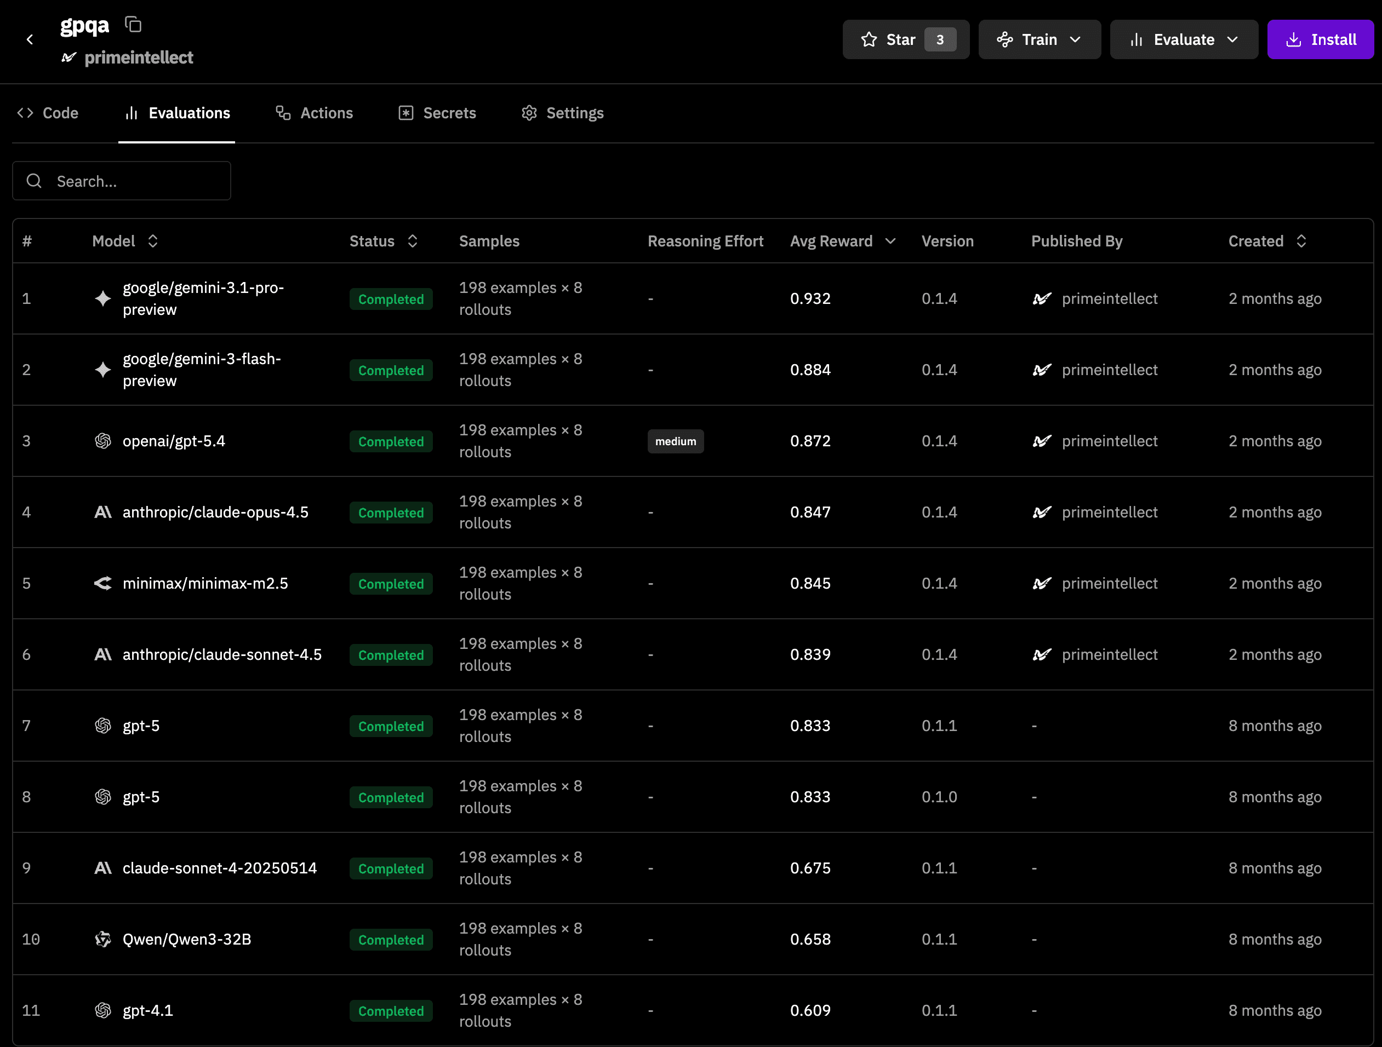
Task: Click Completed status badge for gpt-4.1
Action: point(391,1011)
